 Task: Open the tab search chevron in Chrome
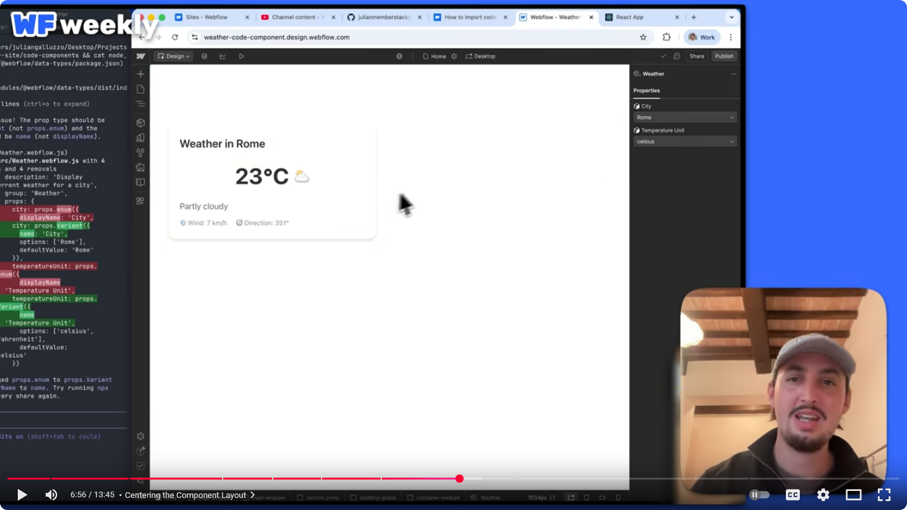point(731,17)
